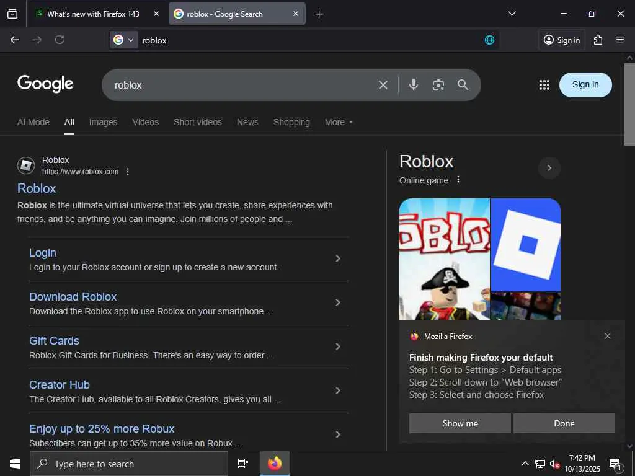
Task: Close the roblox Google Search tab
Action: pyautogui.click(x=296, y=14)
